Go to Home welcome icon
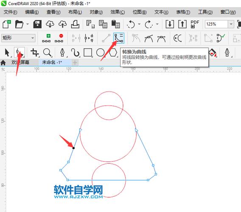The height and width of the screenshot is (212, 241). (x=3, y=62)
